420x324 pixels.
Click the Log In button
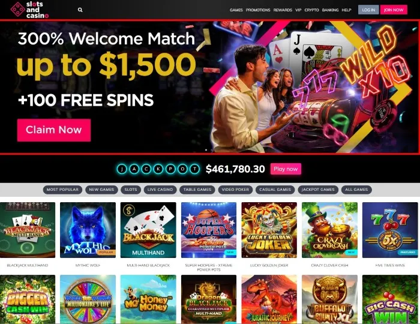(368, 10)
